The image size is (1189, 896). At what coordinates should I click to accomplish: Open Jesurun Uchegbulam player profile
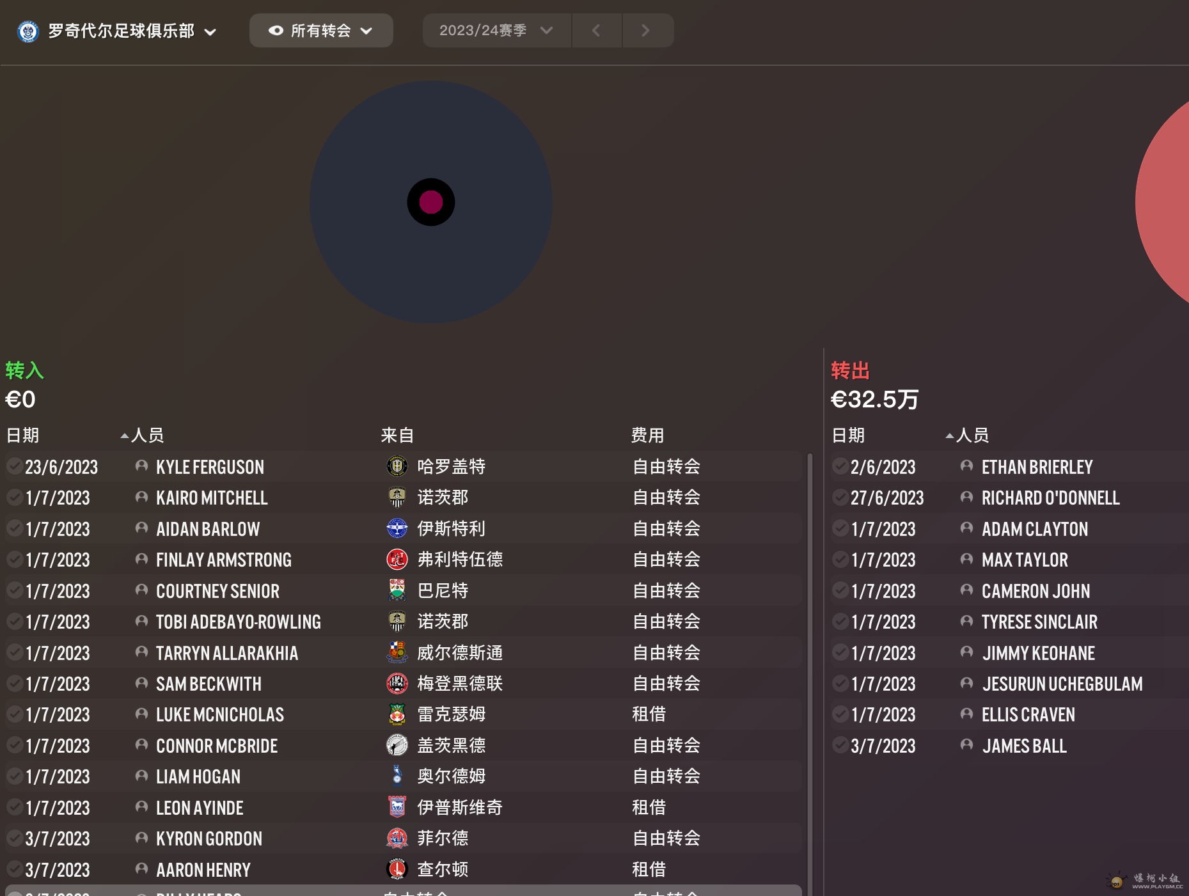pos(1062,684)
